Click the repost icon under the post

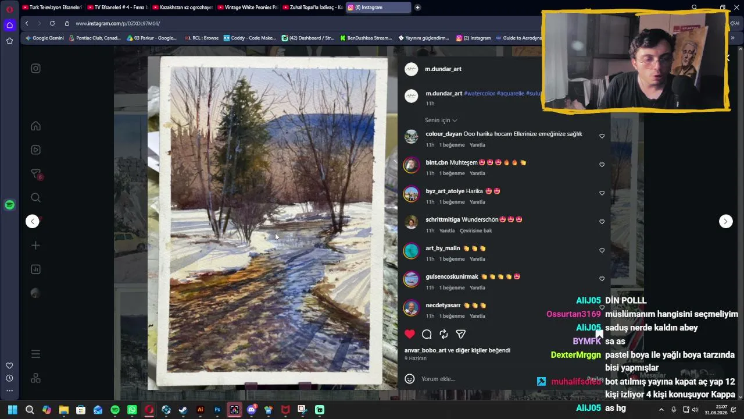443,334
